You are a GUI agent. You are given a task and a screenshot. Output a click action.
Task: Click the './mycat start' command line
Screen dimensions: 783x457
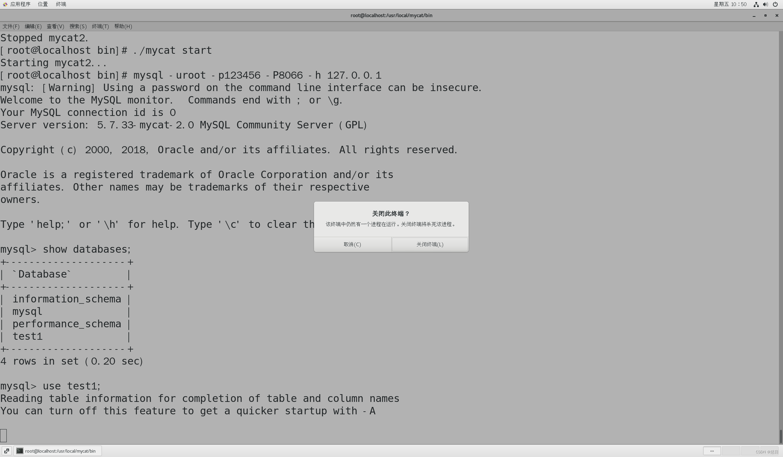click(106, 50)
